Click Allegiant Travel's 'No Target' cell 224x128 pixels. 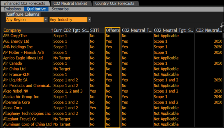pos(62,119)
